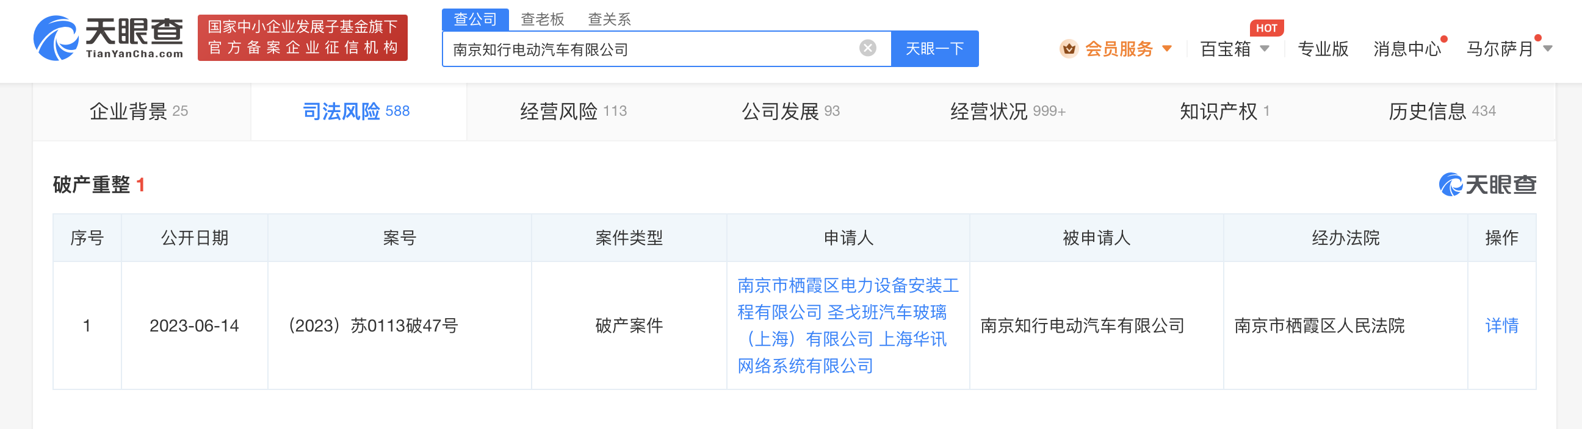Click the 申请人 column header
The image size is (1582, 429).
coord(848,238)
